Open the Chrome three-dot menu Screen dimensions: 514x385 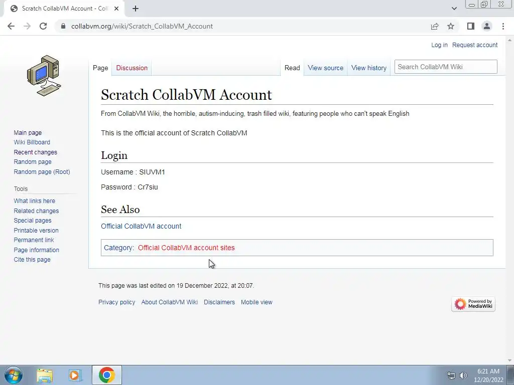click(x=503, y=26)
